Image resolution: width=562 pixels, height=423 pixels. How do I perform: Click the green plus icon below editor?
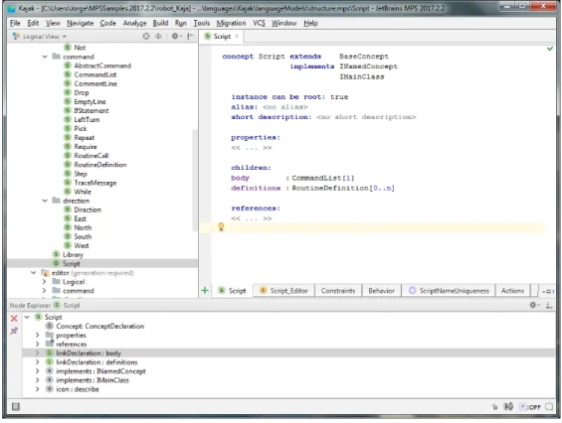(x=205, y=290)
